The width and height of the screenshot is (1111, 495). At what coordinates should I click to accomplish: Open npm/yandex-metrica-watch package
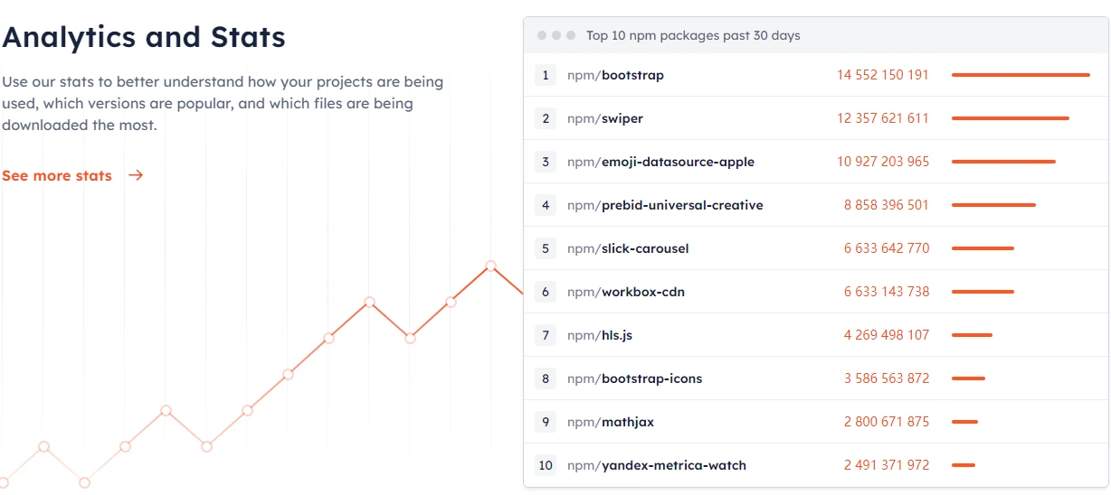pyautogui.click(x=657, y=465)
